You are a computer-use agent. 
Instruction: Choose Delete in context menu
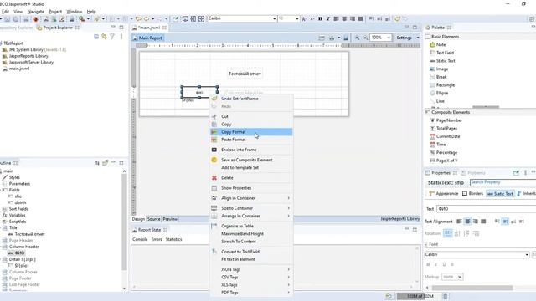coord(251,178)
